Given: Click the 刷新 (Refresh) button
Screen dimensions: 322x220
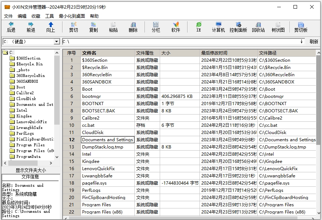Looking at the screenshot, I should pyautogui.click(x=314, y=42).
